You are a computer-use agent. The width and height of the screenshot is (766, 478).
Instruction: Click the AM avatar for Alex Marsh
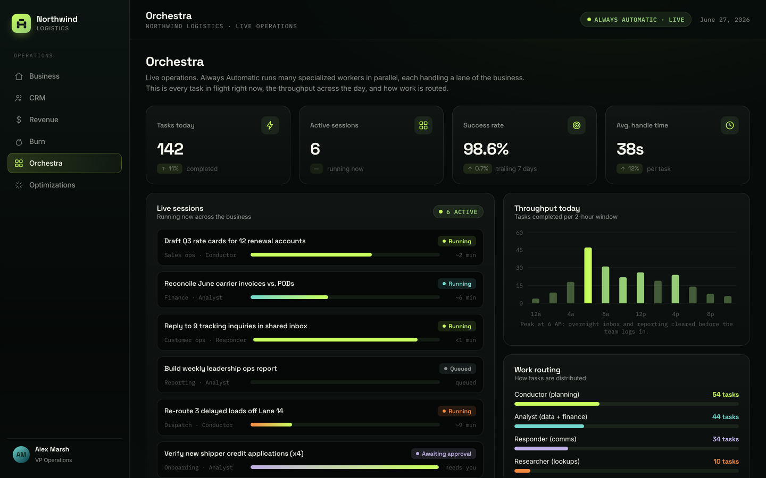tap(21, 455)
